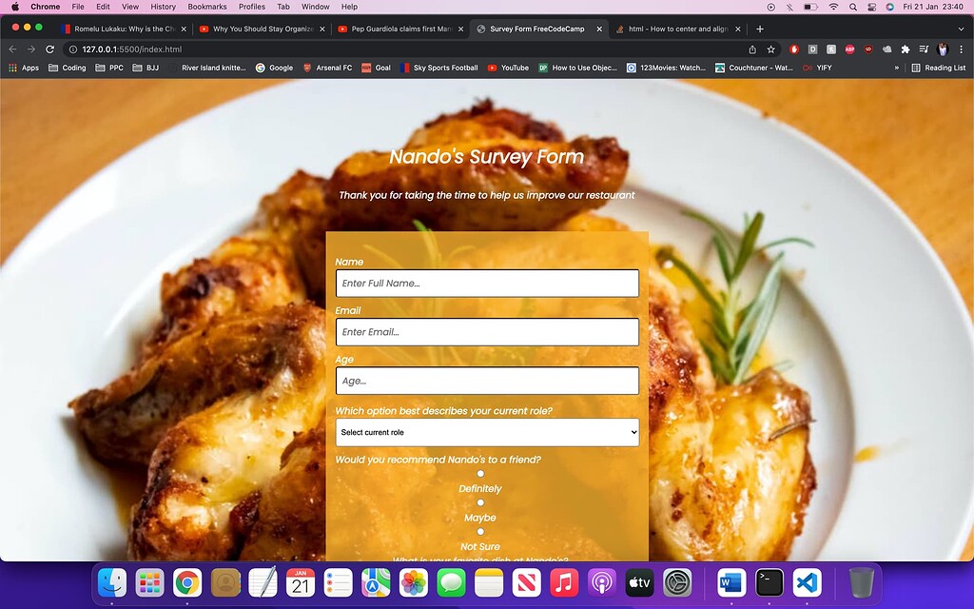Open the Sky Sports Football bookmark

(439, 68)
